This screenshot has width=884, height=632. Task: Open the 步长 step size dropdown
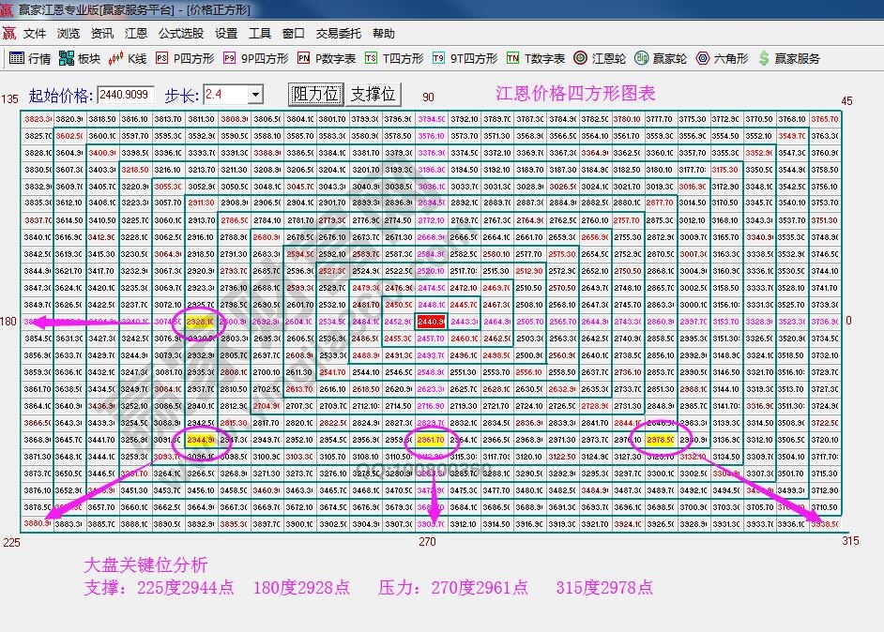point(254,95)
